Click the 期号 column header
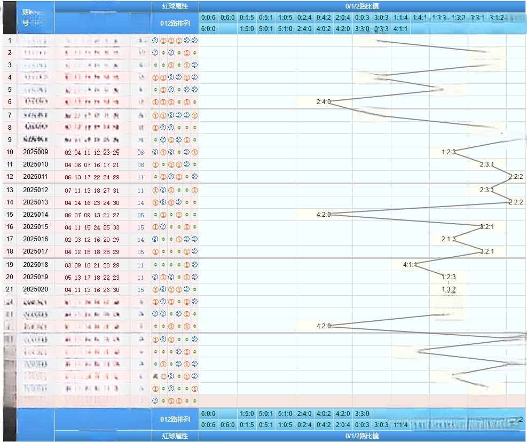This screenshot has height=442, width=527. (26, 18)
